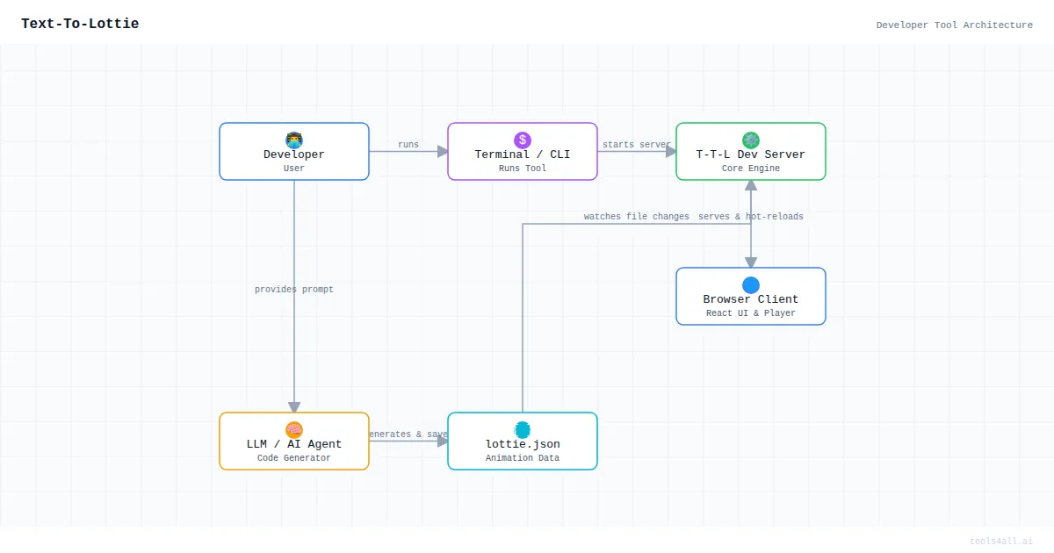Image resolution: width=1054 pixels, height=553 pixels.
Task: Click the "Runs Tool" subtitle
Action: 523,169
